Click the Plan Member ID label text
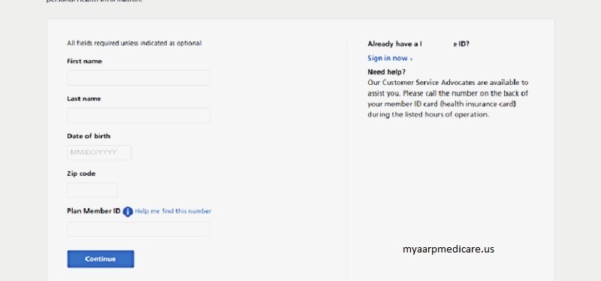601x281 pixels. [x=94, y=211]
